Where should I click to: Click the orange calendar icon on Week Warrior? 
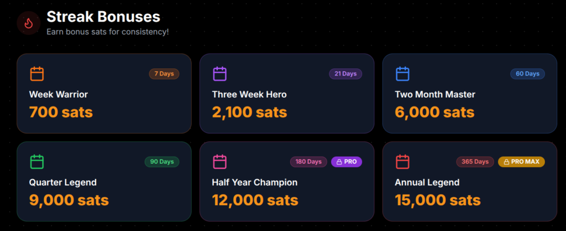click(37, 74)
